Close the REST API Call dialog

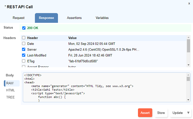[189, 4]
